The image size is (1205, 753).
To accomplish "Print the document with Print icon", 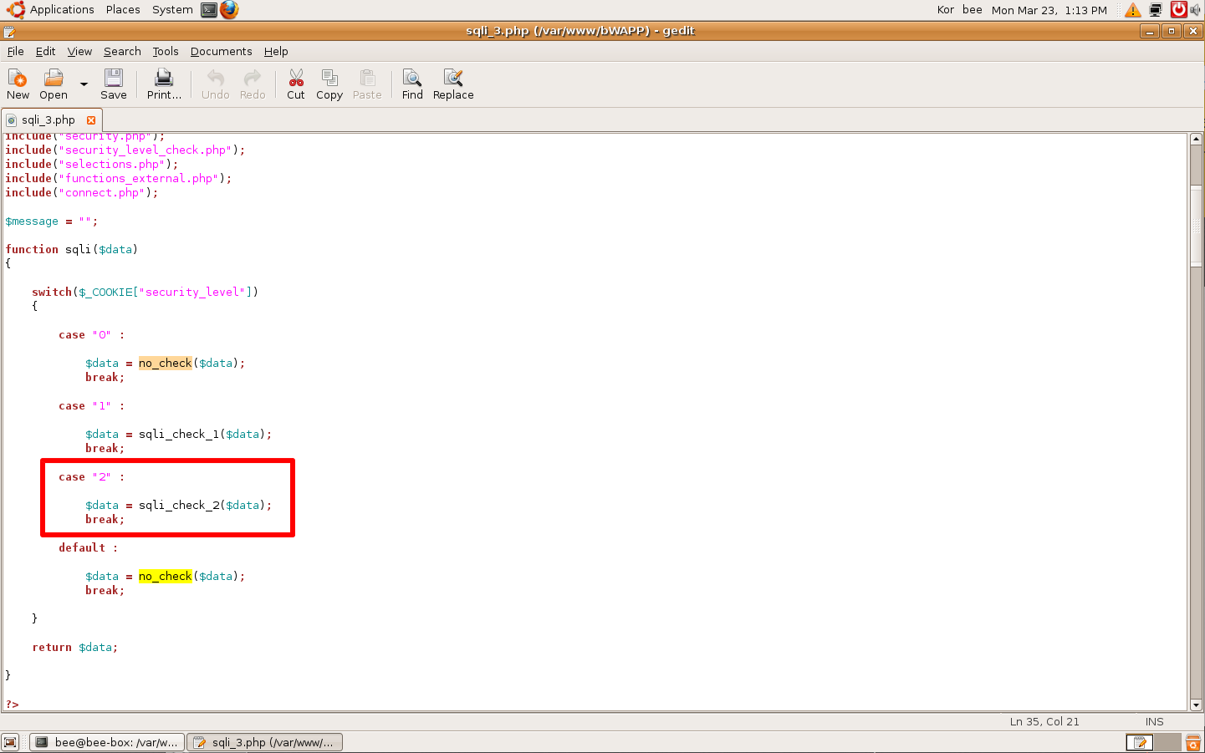I will point(164,84).
